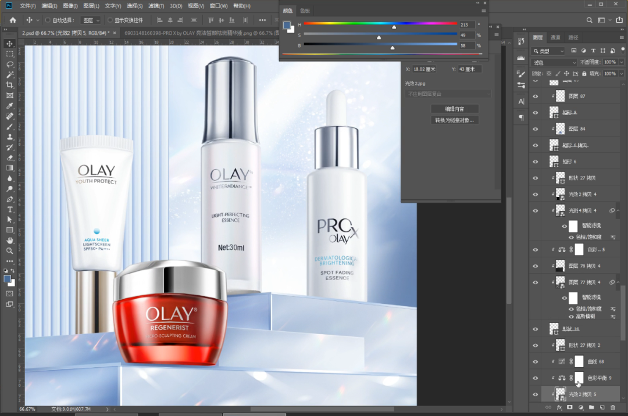628x416 pixels.
Task: Click the 编辑内容 button
Action: [454, 109]
